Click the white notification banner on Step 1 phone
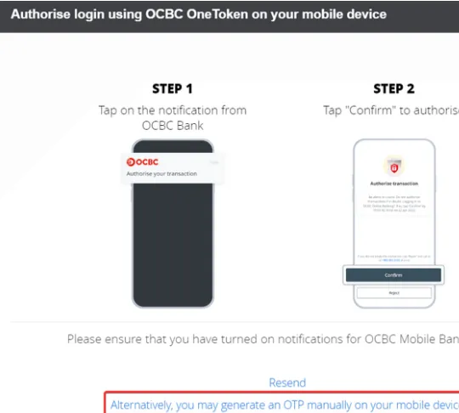This screenshot has height=413, width=459. [173, 168]
